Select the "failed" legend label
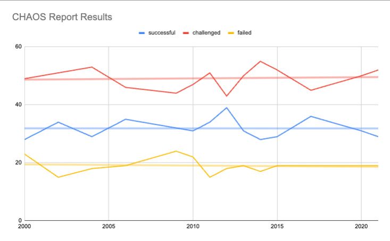 (x=245, y=33)
